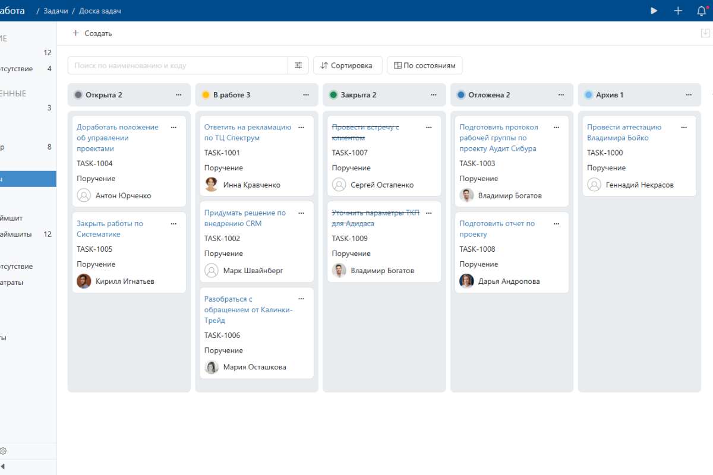
Task: Click the Создать button
Action: click(x=92, y=33)
